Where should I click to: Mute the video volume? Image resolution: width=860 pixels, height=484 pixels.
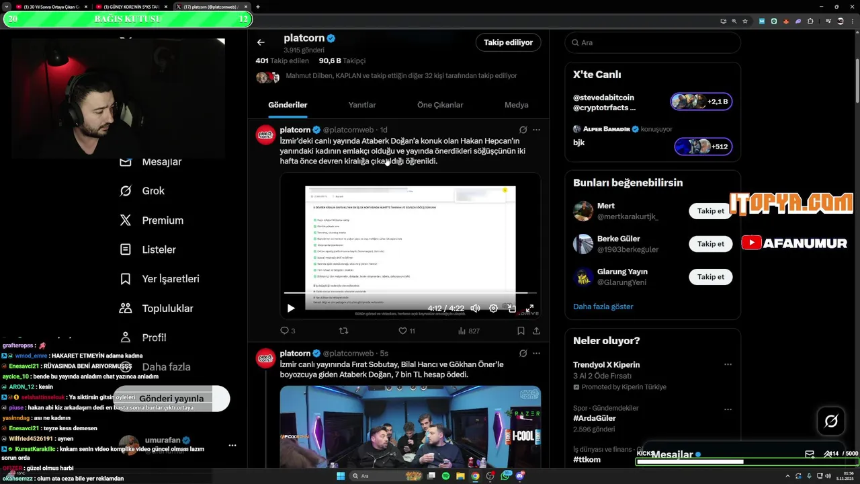tap(475, 309)
